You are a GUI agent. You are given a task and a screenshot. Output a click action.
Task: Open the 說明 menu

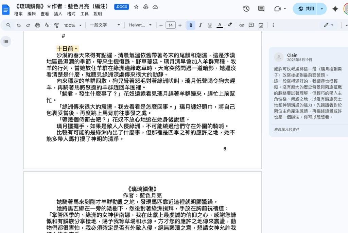[98, 14]
